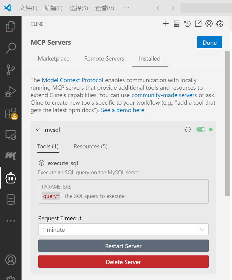Expand the menu bar overflow ellipsis
Image resolution: width=232 pixels, height=280 pixels.
tap(126, 8)
